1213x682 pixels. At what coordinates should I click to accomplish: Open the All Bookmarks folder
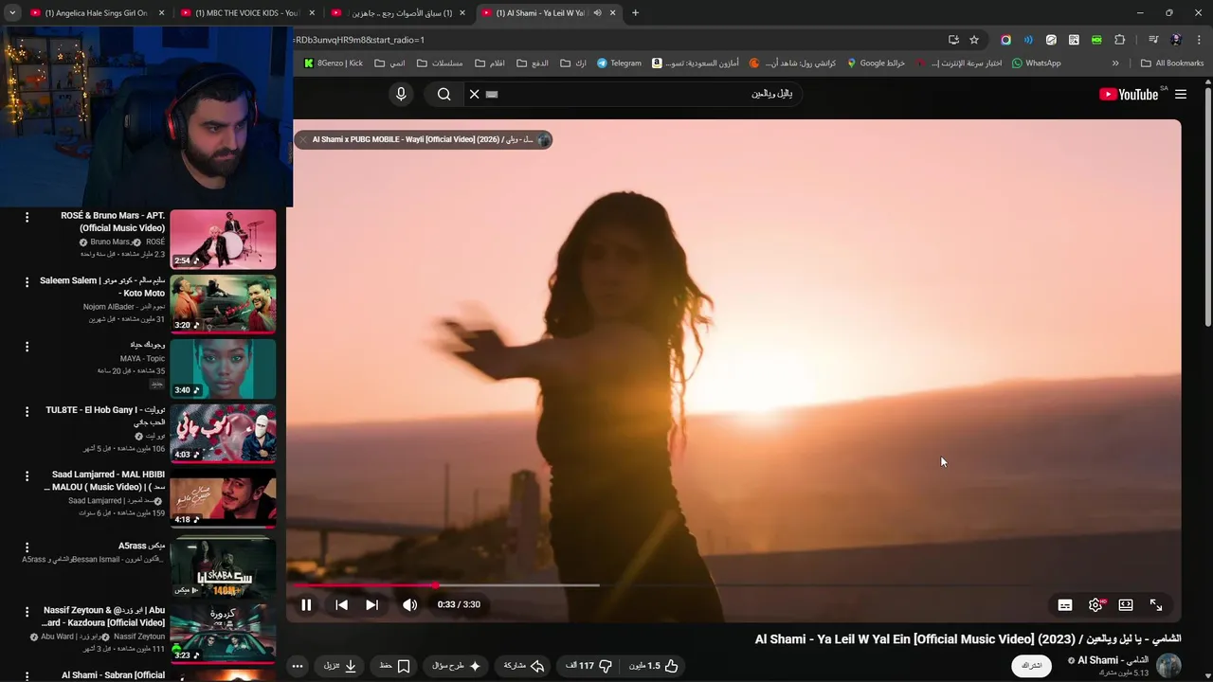pyautogui.click(x=1172, y=63)
